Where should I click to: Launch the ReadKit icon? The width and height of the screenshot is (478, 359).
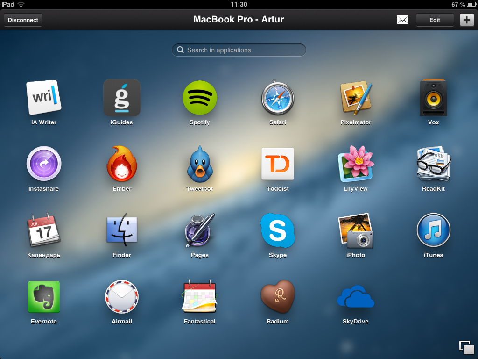pos(434,164)
